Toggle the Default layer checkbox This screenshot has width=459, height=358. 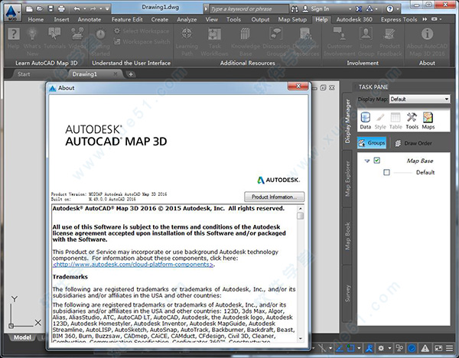[386, 172]
